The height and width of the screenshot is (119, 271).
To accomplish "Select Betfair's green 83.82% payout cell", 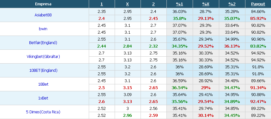I will [258, 46].
